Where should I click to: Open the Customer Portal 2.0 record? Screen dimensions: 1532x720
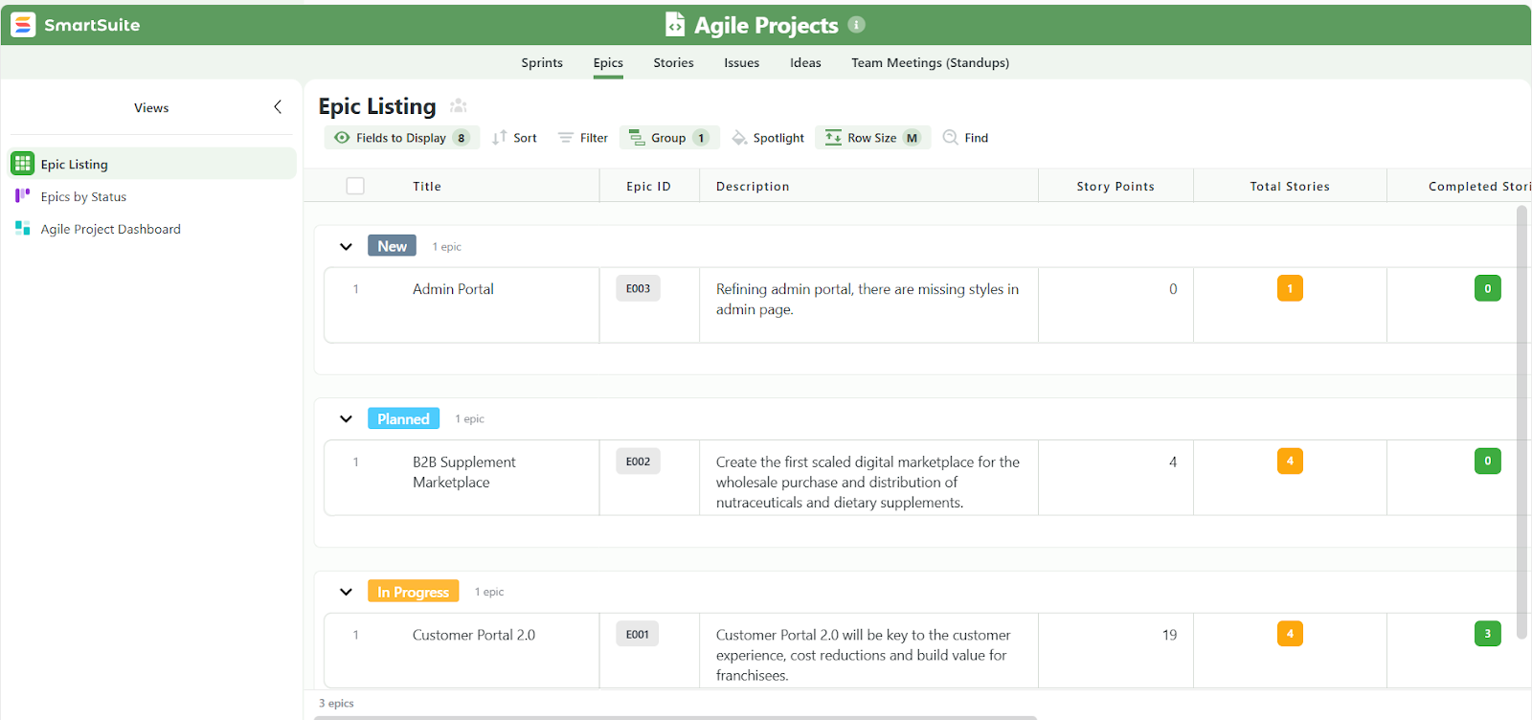click(474, 635)
